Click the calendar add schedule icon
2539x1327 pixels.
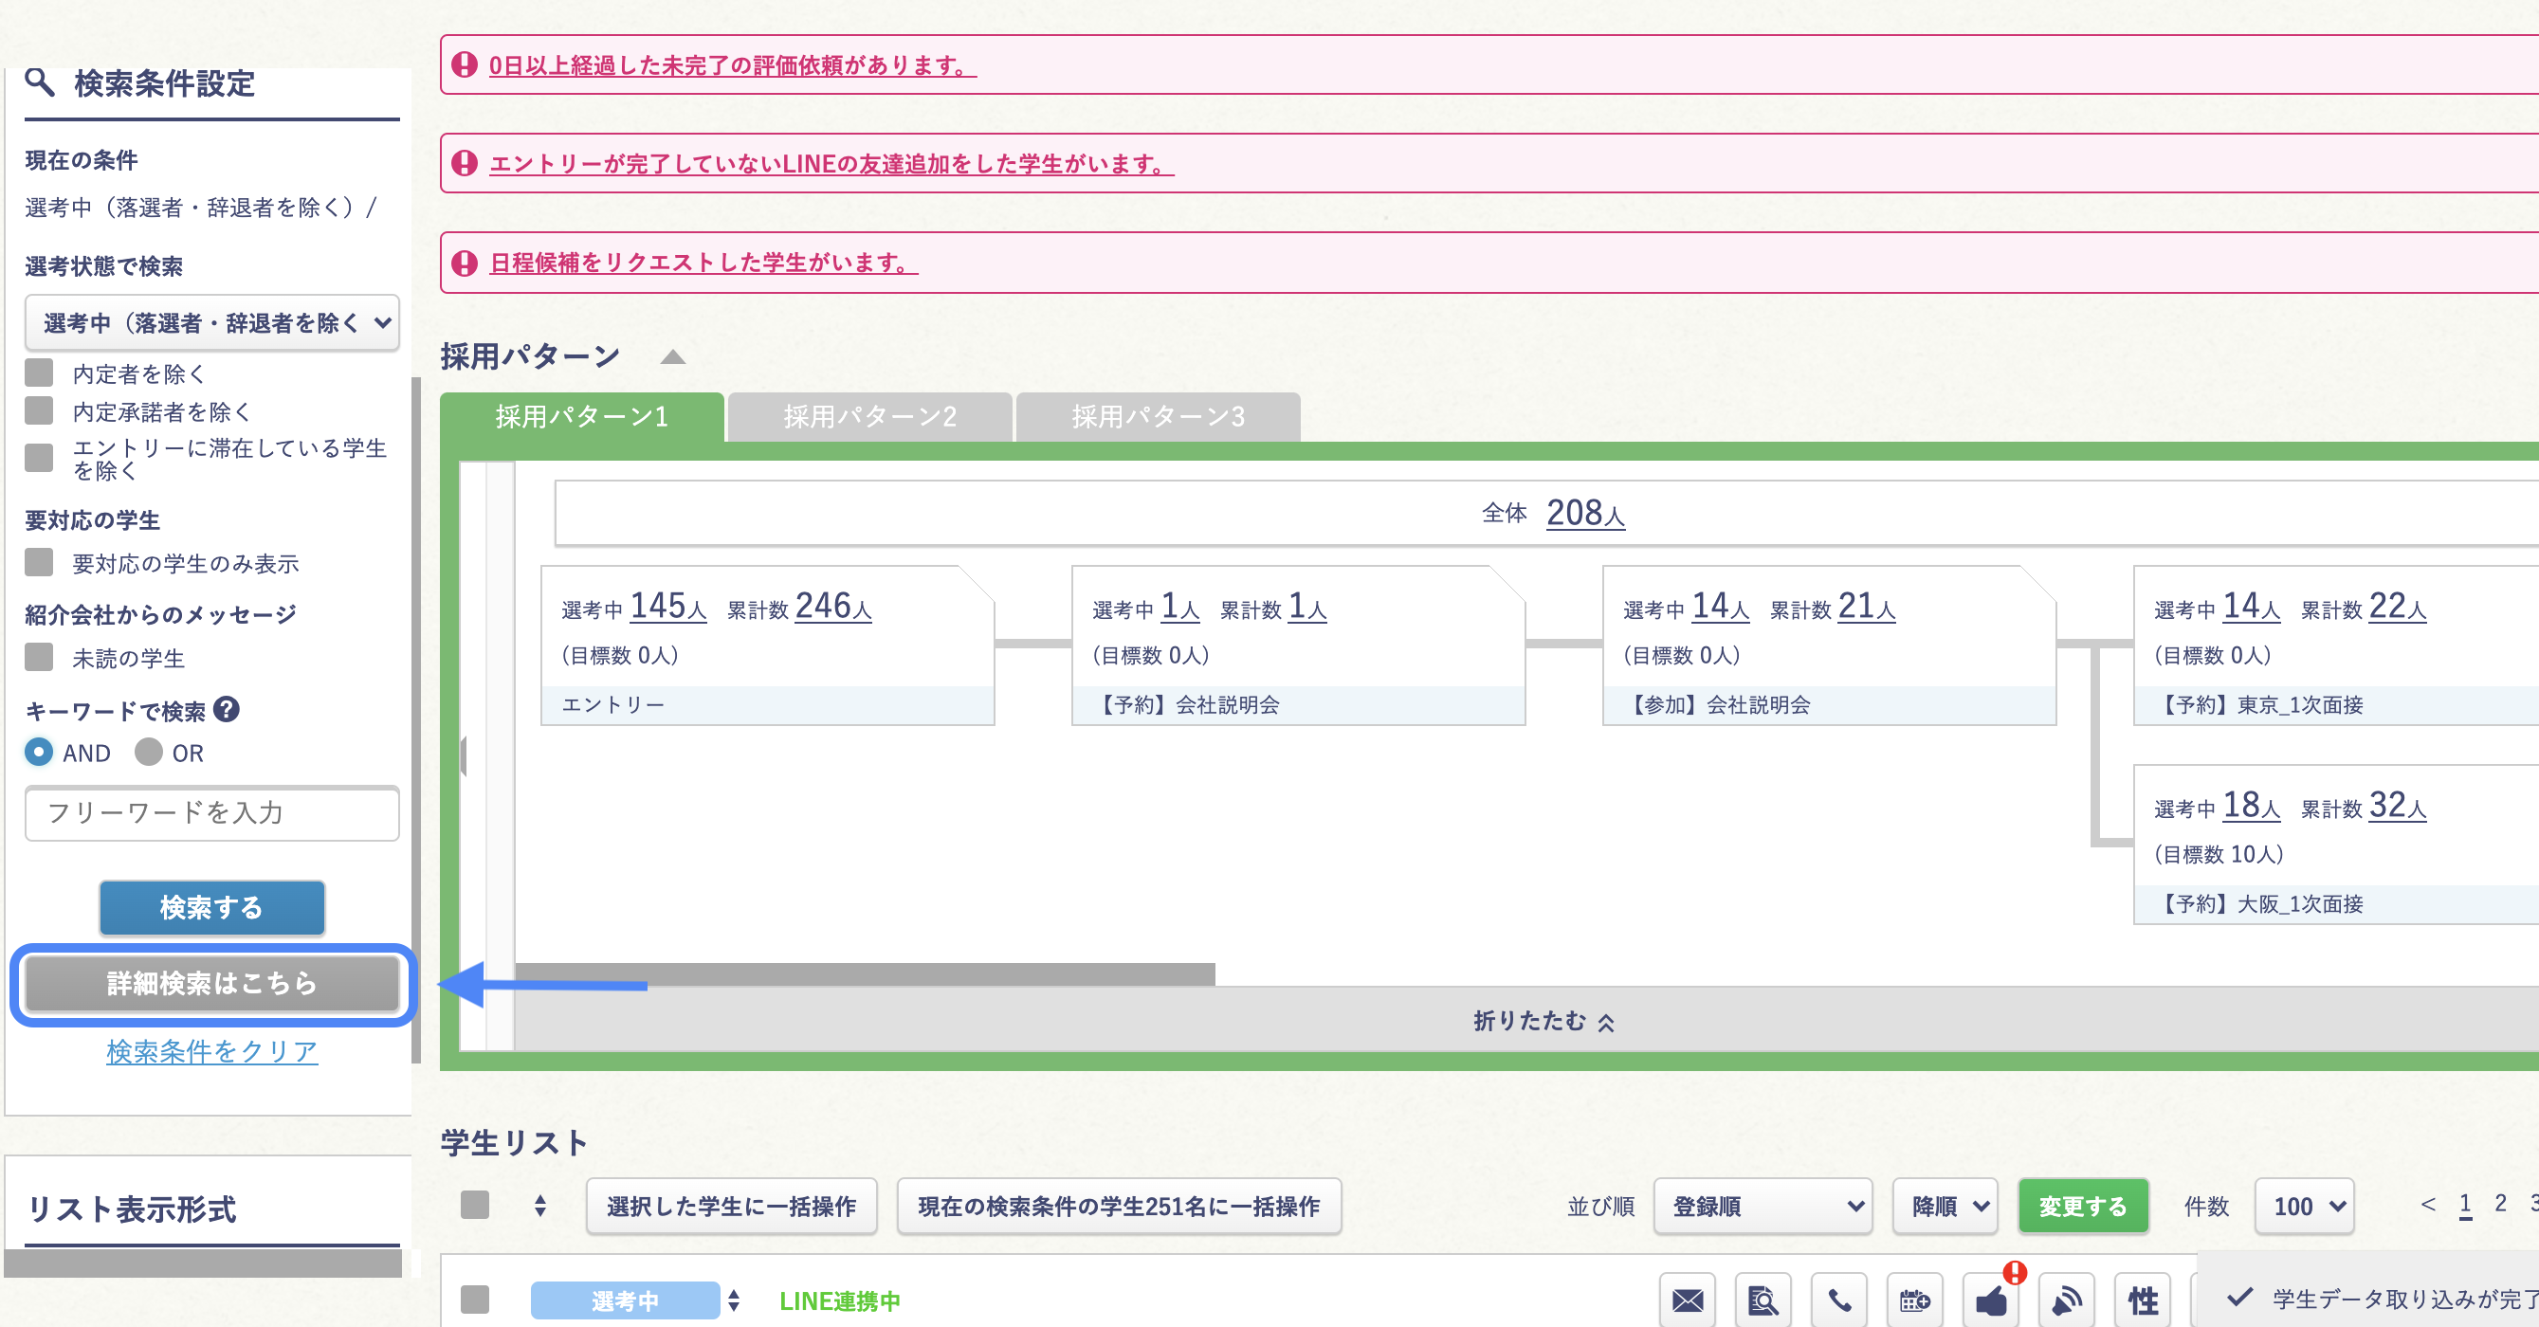(1914, 1300)
